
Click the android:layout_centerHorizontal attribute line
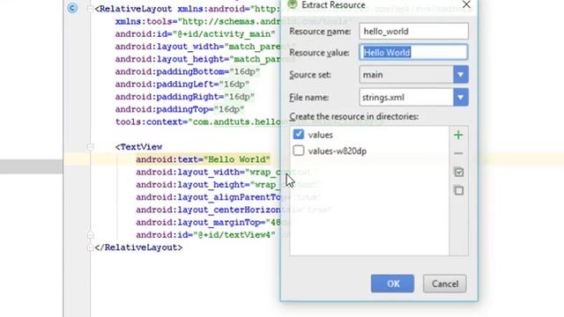208,210
